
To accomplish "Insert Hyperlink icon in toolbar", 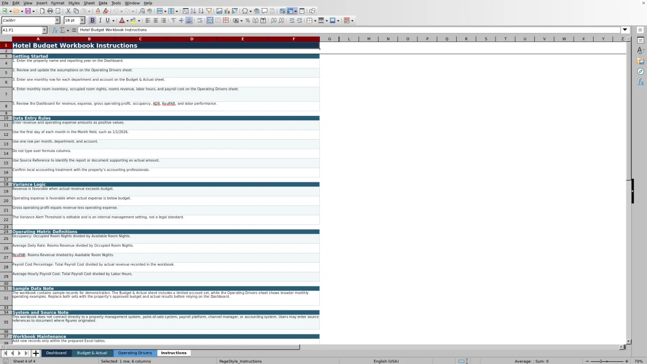I will (257, 11).
